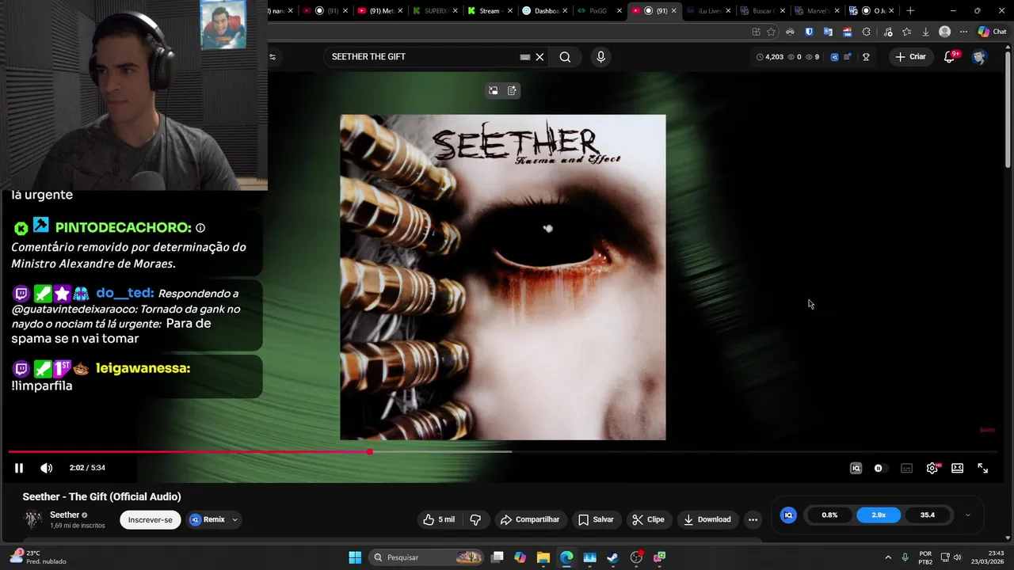Viewport: 1014px width, 570px height.
Task: Open more actions menu (three dots)
Action: click(x=753, y=519)
